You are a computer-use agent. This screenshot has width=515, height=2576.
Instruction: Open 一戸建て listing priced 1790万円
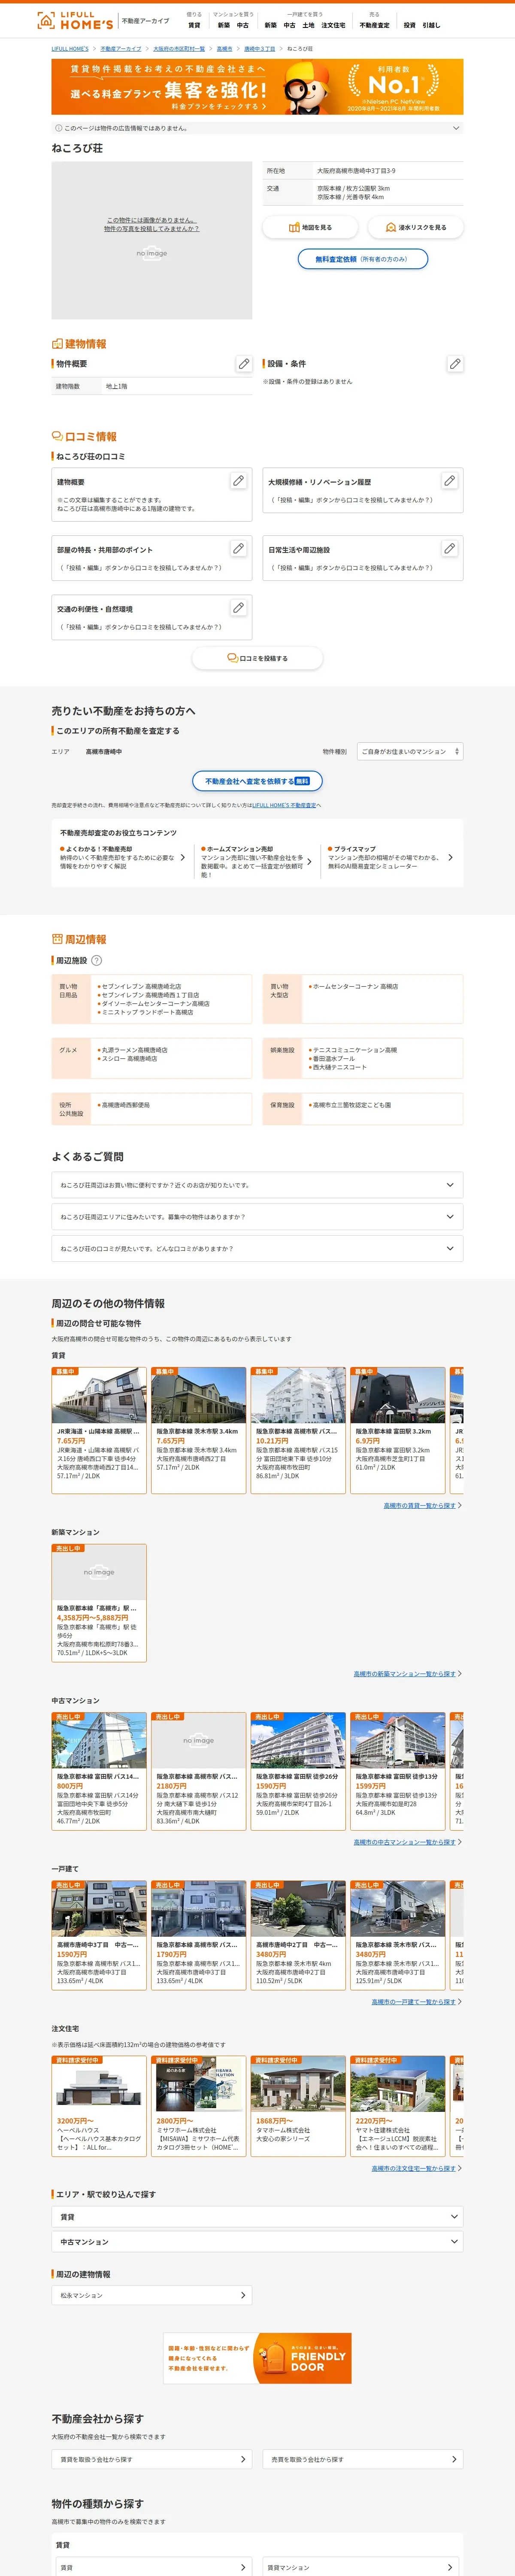[x=198, y=1934]
